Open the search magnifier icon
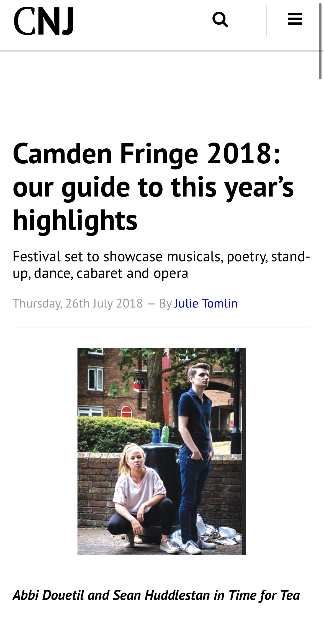The image size is (324, 617). (220, 20)
